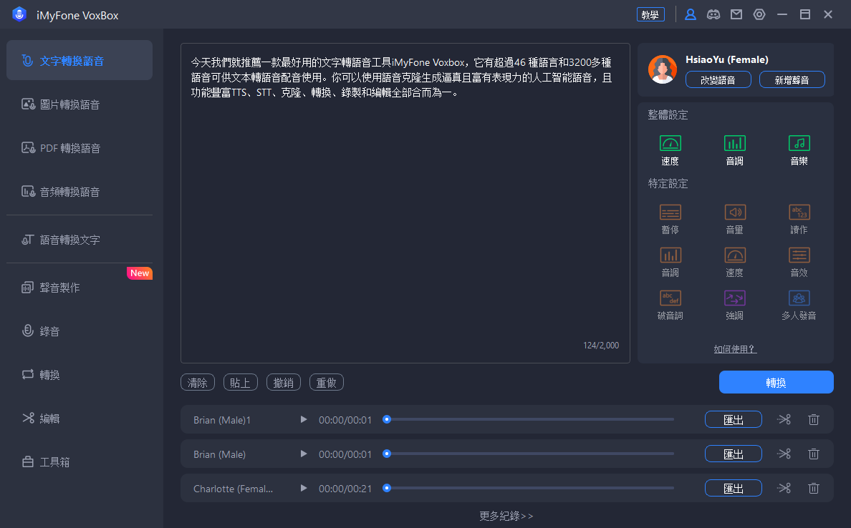Open the mail feedback icon
The height and width of the screenshot is (528, 851).
736,14
